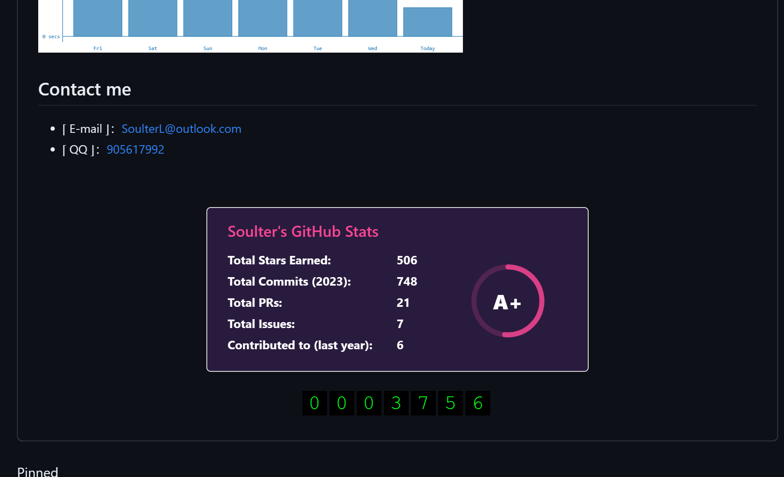Click the last counter digit 6

point(477,403)
